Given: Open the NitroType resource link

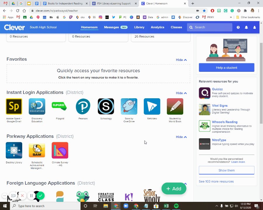Looking at the screenshot, I should 219,140.
